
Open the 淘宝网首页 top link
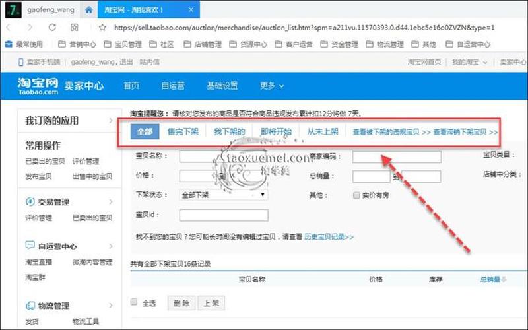click(x=424, y=62)
